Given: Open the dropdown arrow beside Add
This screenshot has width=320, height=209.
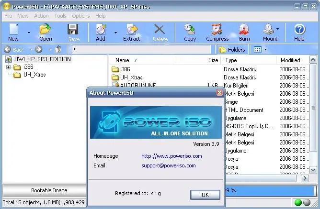Looking at the screenshot, I should click(x=116, y=33).
